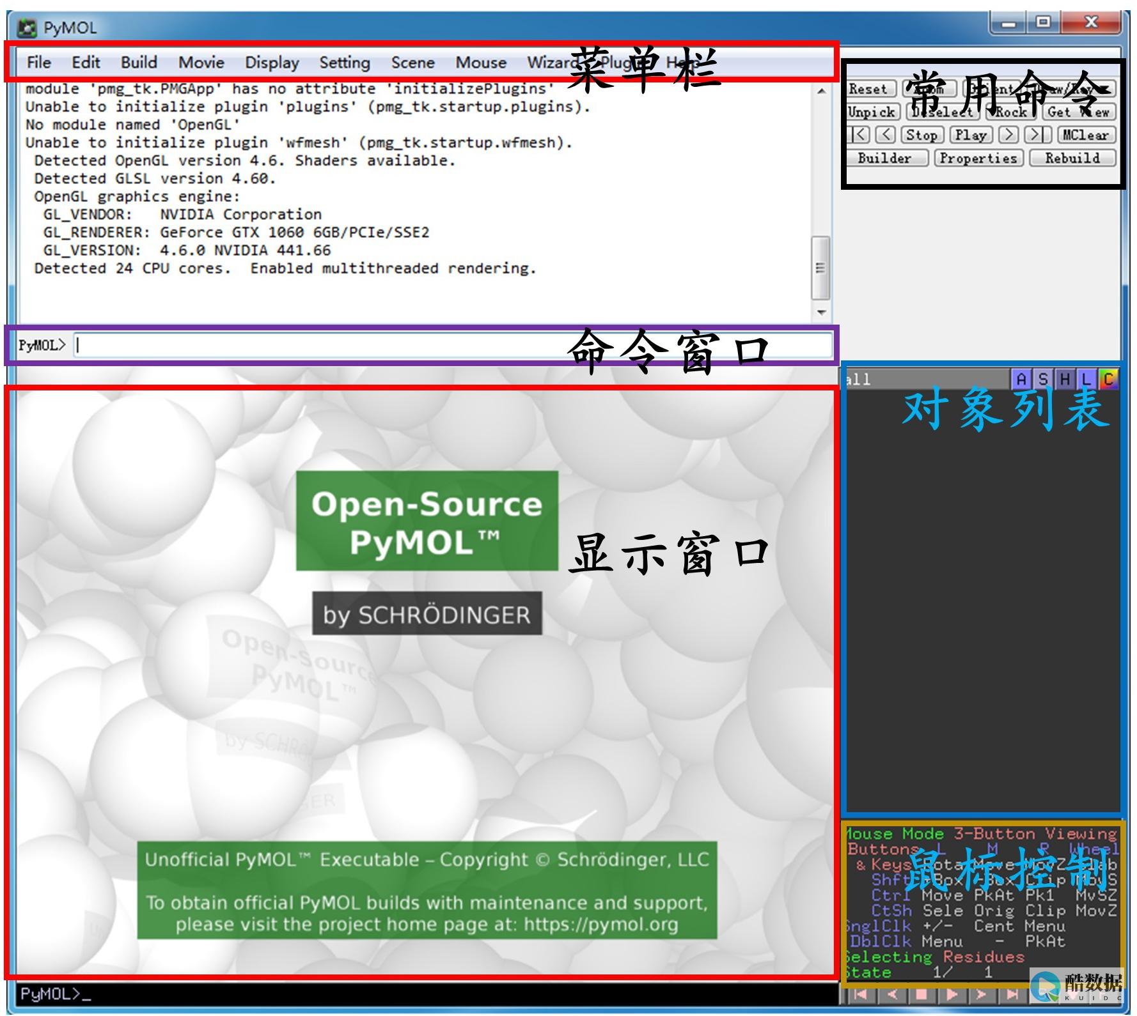1137x1016 pixels.
Task: Advance one frame with the > button
Action: (x=1008, y=135)
